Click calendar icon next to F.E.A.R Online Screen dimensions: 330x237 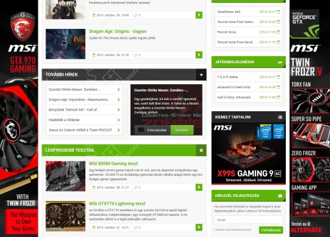[x=279, y=77]
